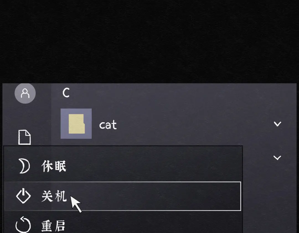Choose 关机 to shut down

(x=54, y=196)
